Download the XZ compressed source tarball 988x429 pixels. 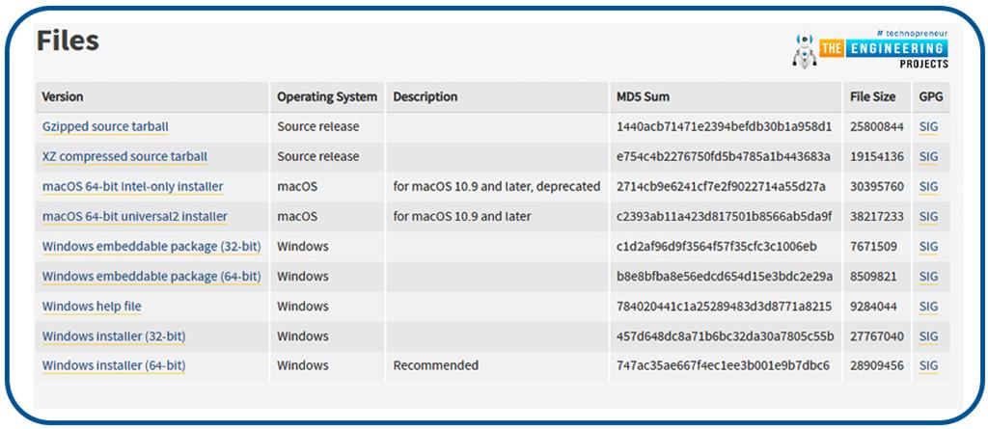(124, 156)
